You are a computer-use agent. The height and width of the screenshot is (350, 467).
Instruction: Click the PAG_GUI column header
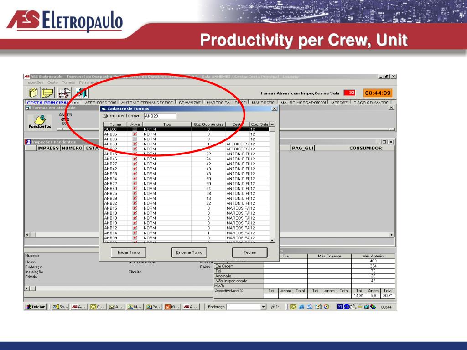point(303,148)
